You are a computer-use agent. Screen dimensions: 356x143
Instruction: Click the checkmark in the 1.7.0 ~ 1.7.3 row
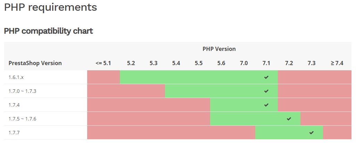266,91
